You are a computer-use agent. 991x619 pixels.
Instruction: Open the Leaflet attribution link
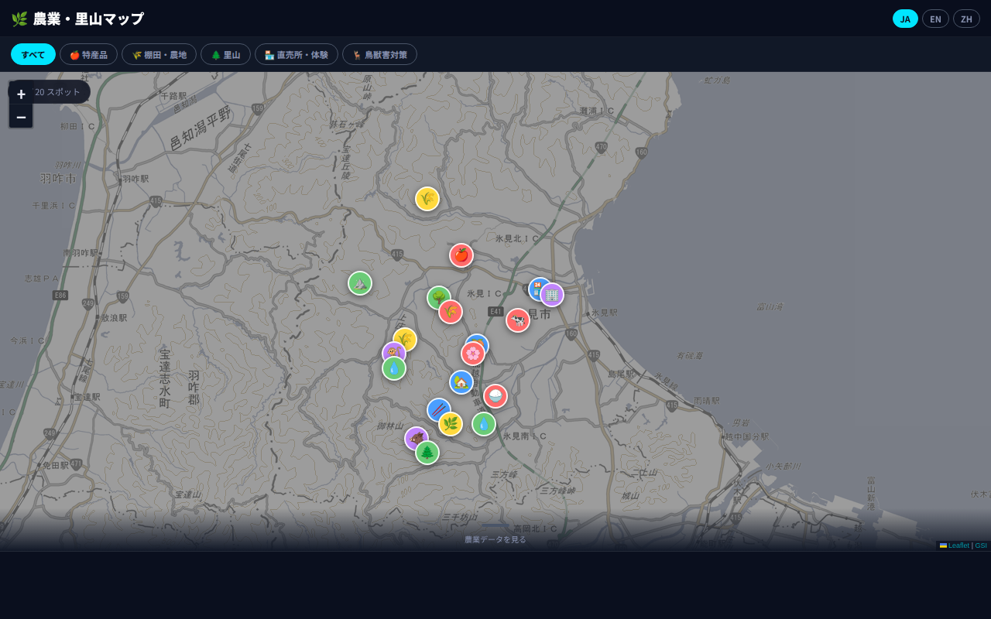tap(958, 545)
